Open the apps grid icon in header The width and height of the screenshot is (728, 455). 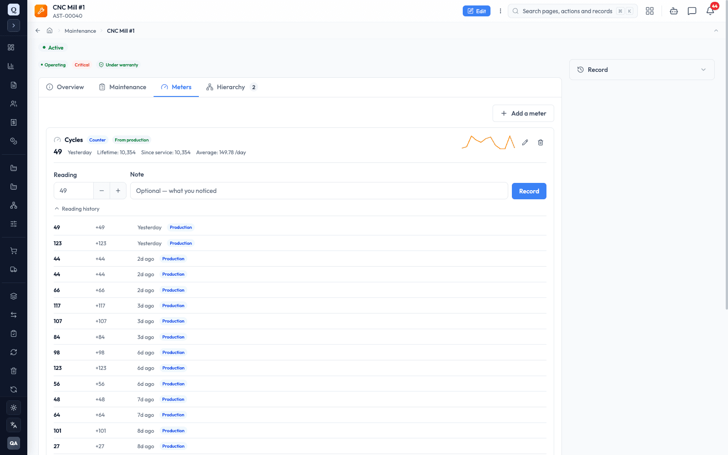coord(650,11)
